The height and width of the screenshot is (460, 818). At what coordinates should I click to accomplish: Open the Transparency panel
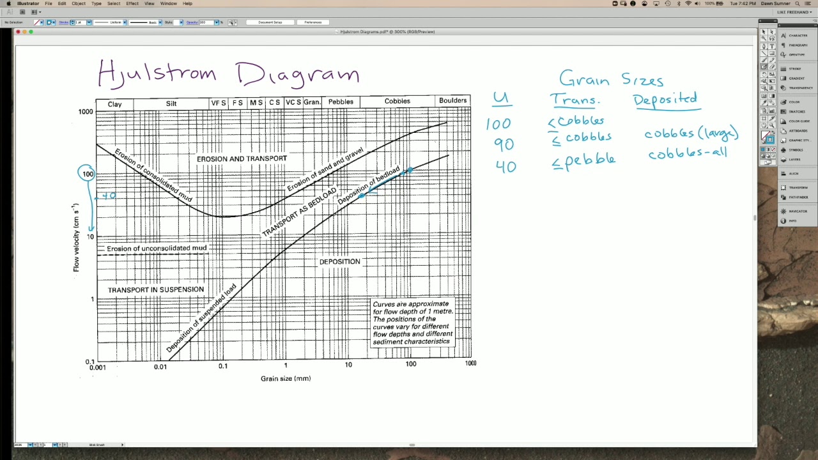tap(798, 88)
